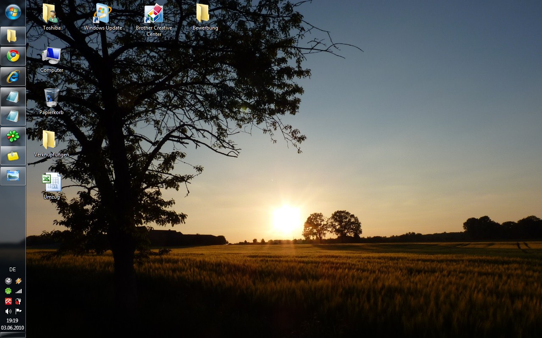Open the Action Center flag icon
The image size is (542, 338).
coord(18,311)
